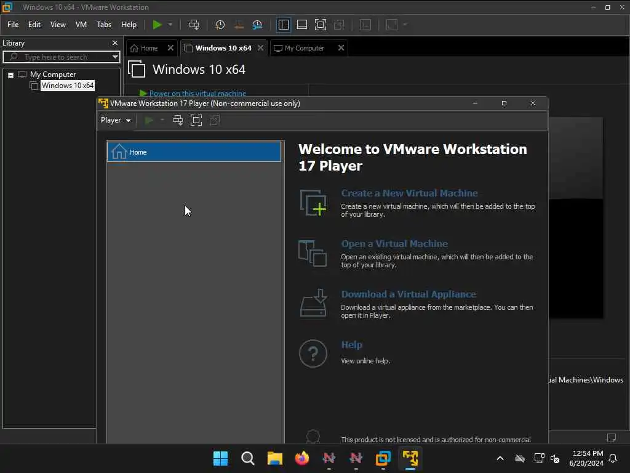
Task: Toggle the thumbnail bar view icon
Action: coord(301,25)
